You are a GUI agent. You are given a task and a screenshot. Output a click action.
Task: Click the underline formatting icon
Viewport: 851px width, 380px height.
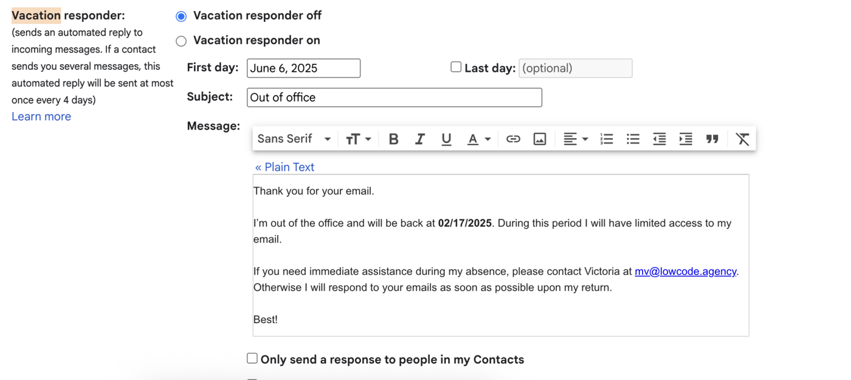(446, 139)
